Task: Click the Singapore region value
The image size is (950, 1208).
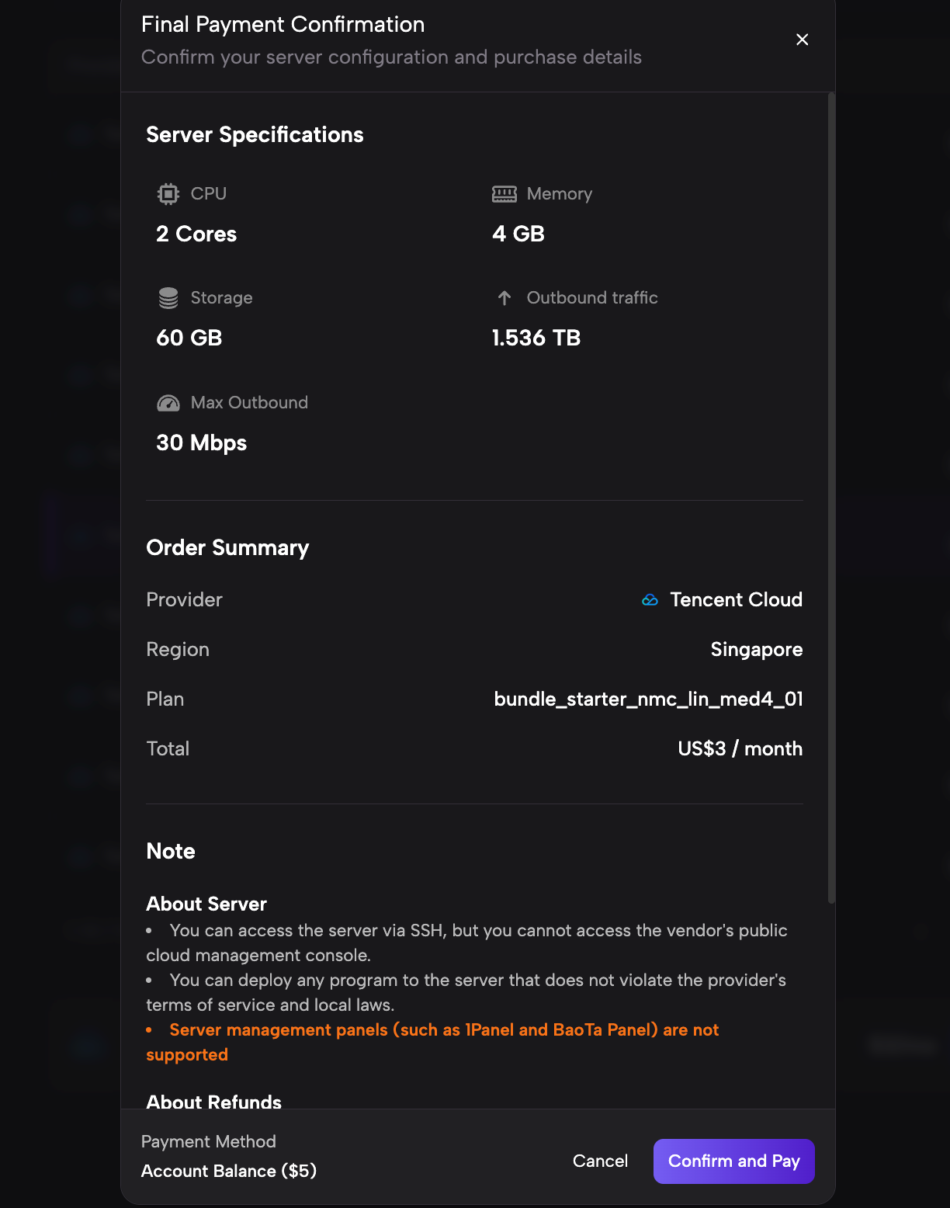Action: pyautogui.click(x=756, y=650)
